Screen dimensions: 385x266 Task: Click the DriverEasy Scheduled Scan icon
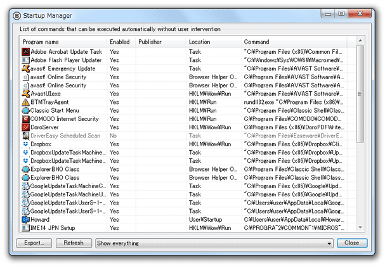click(x=25, y=136)
